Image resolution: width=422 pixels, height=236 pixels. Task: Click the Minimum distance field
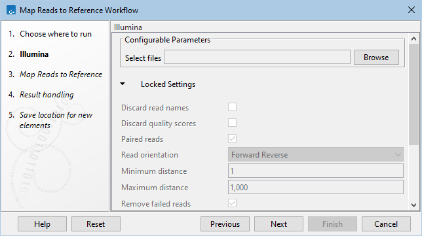[x=316, y=171]
